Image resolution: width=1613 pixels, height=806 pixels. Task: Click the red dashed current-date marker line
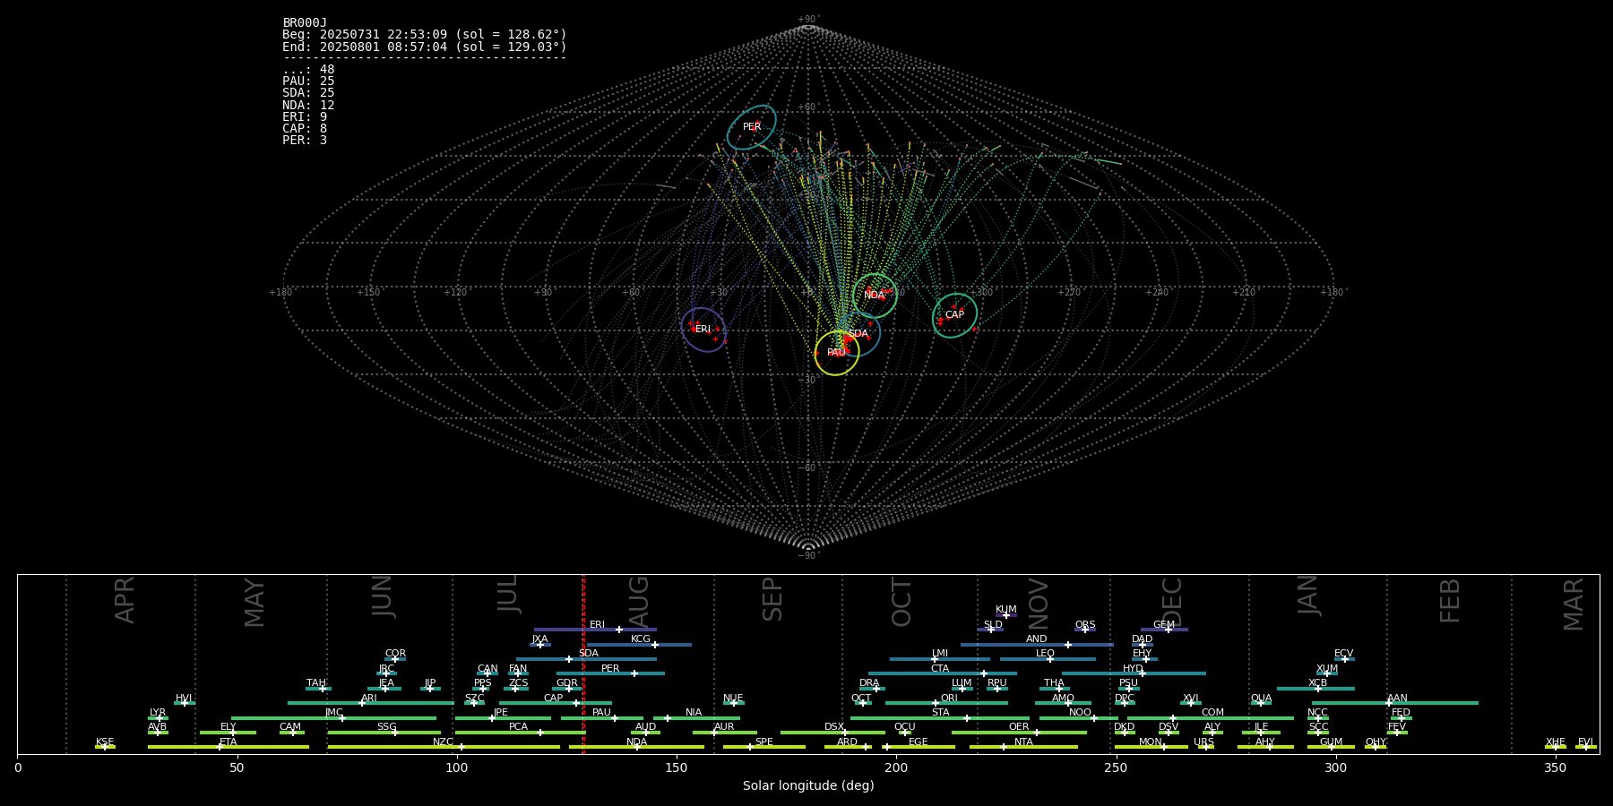coord(583,664)
